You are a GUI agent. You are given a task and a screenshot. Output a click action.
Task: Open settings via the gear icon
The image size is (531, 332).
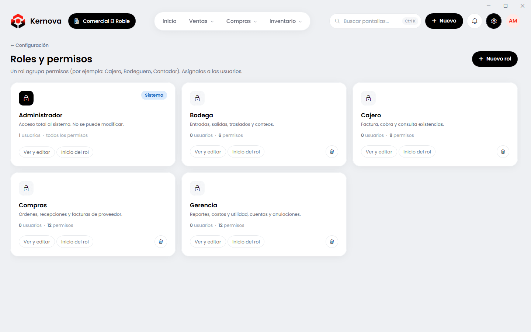pos(494,21)
